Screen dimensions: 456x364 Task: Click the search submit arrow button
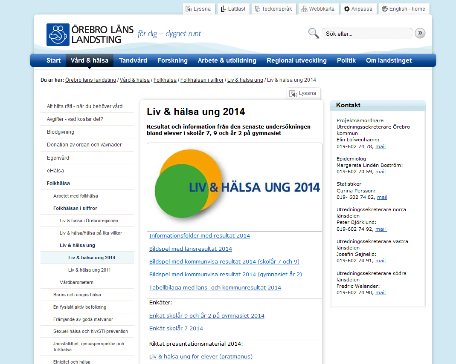click(420, 33)
